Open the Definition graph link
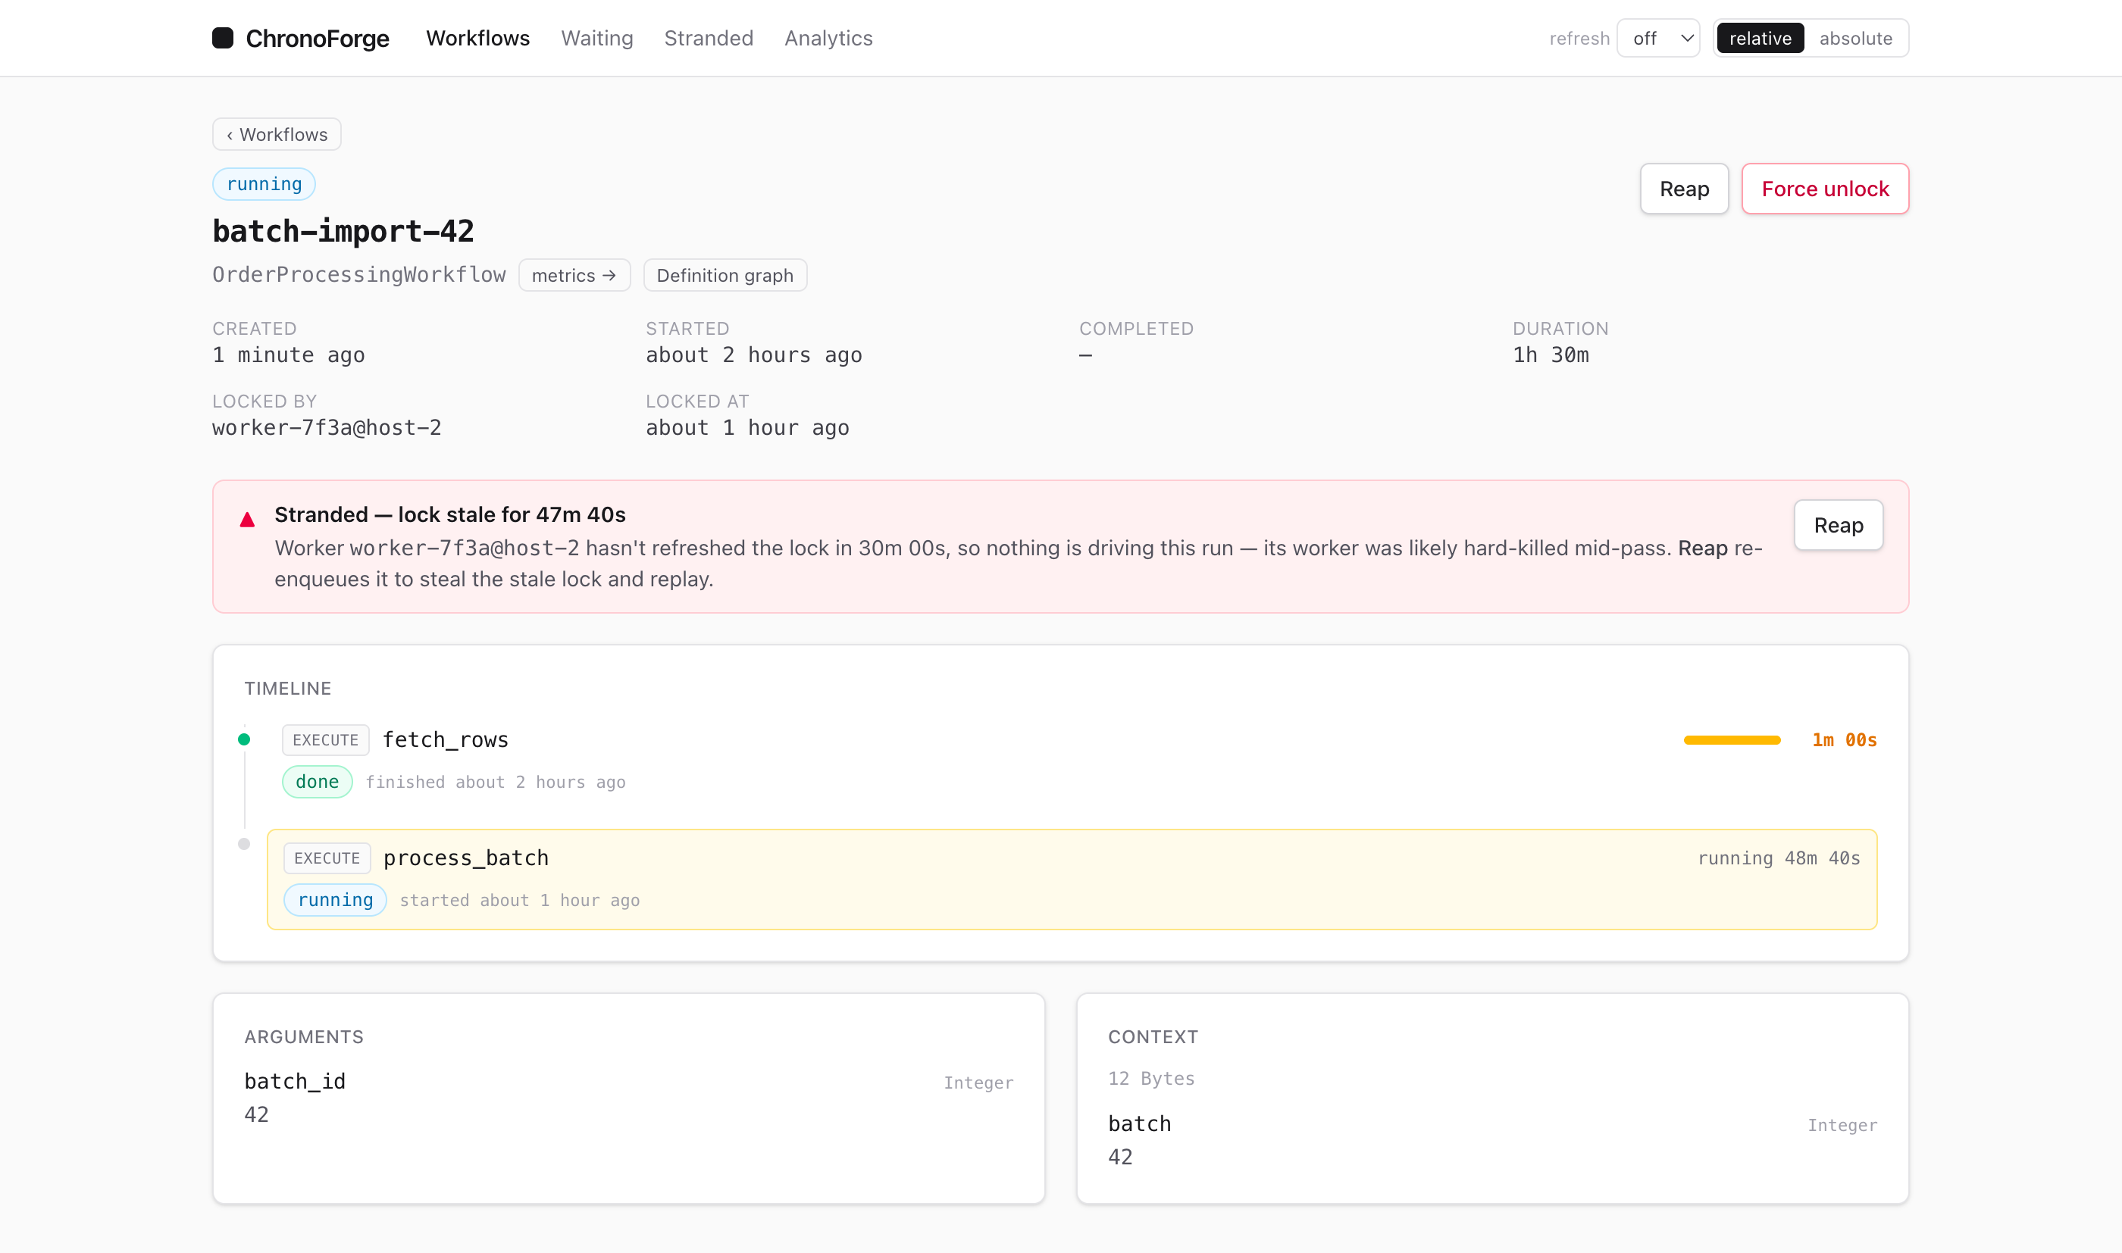The image size is (2122, 1253). coord(725,275)
